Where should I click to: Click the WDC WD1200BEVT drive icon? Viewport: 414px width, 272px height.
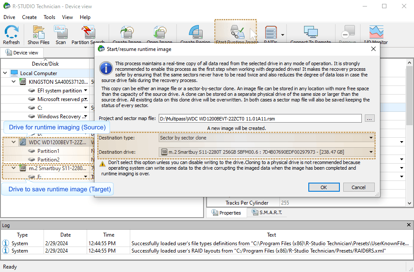23,142
